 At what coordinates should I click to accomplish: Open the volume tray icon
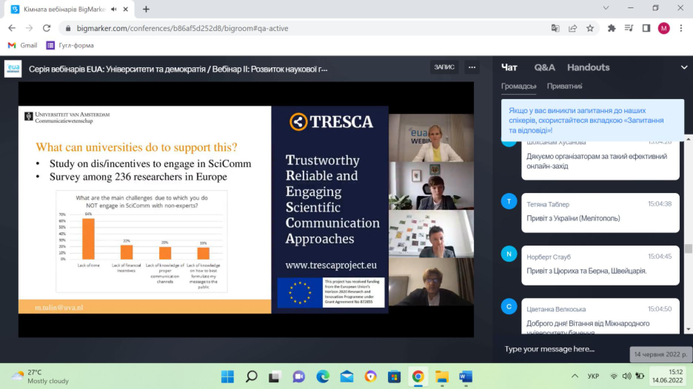tap(627, 376)
